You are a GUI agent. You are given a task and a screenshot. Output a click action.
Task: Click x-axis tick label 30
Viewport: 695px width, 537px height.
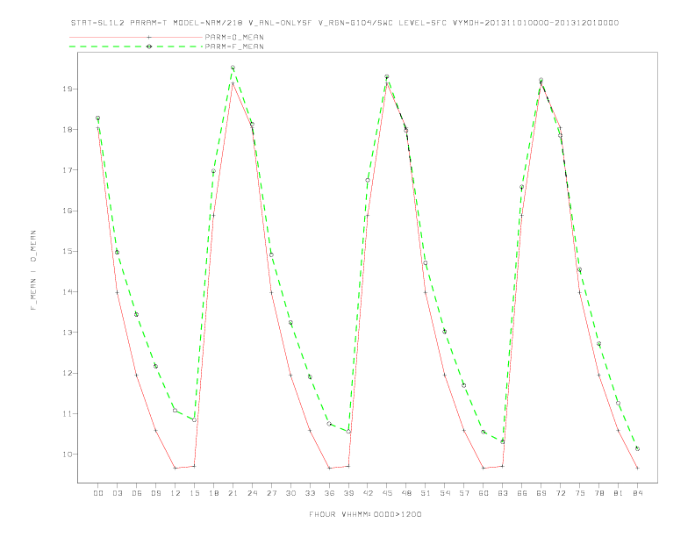tap(290, 493)
